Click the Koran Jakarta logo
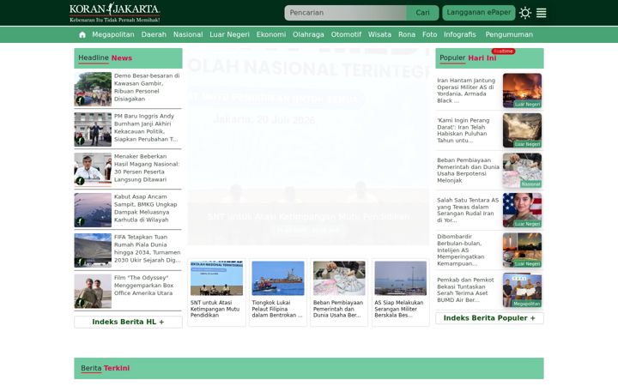This screenshot has width=618, height=386. click(x=114, y=13)
